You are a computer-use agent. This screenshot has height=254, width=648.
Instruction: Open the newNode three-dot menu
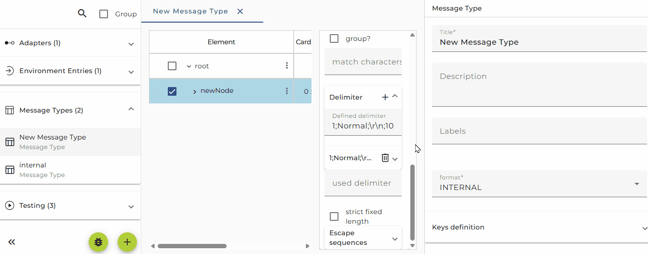287,91
